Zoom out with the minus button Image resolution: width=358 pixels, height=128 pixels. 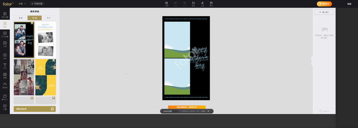click(x=198, y=111)
